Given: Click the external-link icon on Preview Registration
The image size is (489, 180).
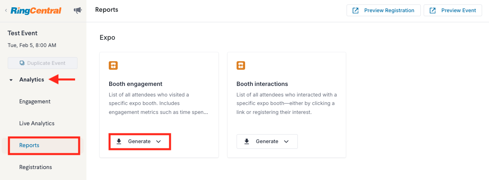Looking at the screenshot, I should pos(355,11).
